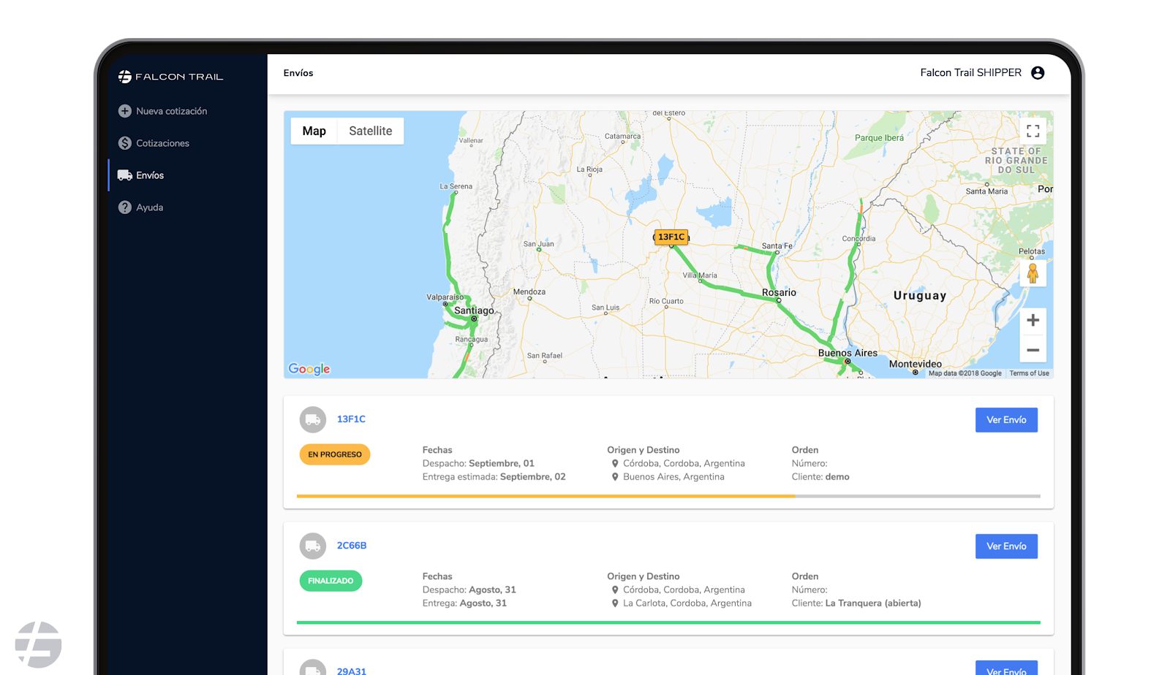Screen dimensions: 1170x675
Task: Click the truck icon beside Envíos
Action: 125,175
